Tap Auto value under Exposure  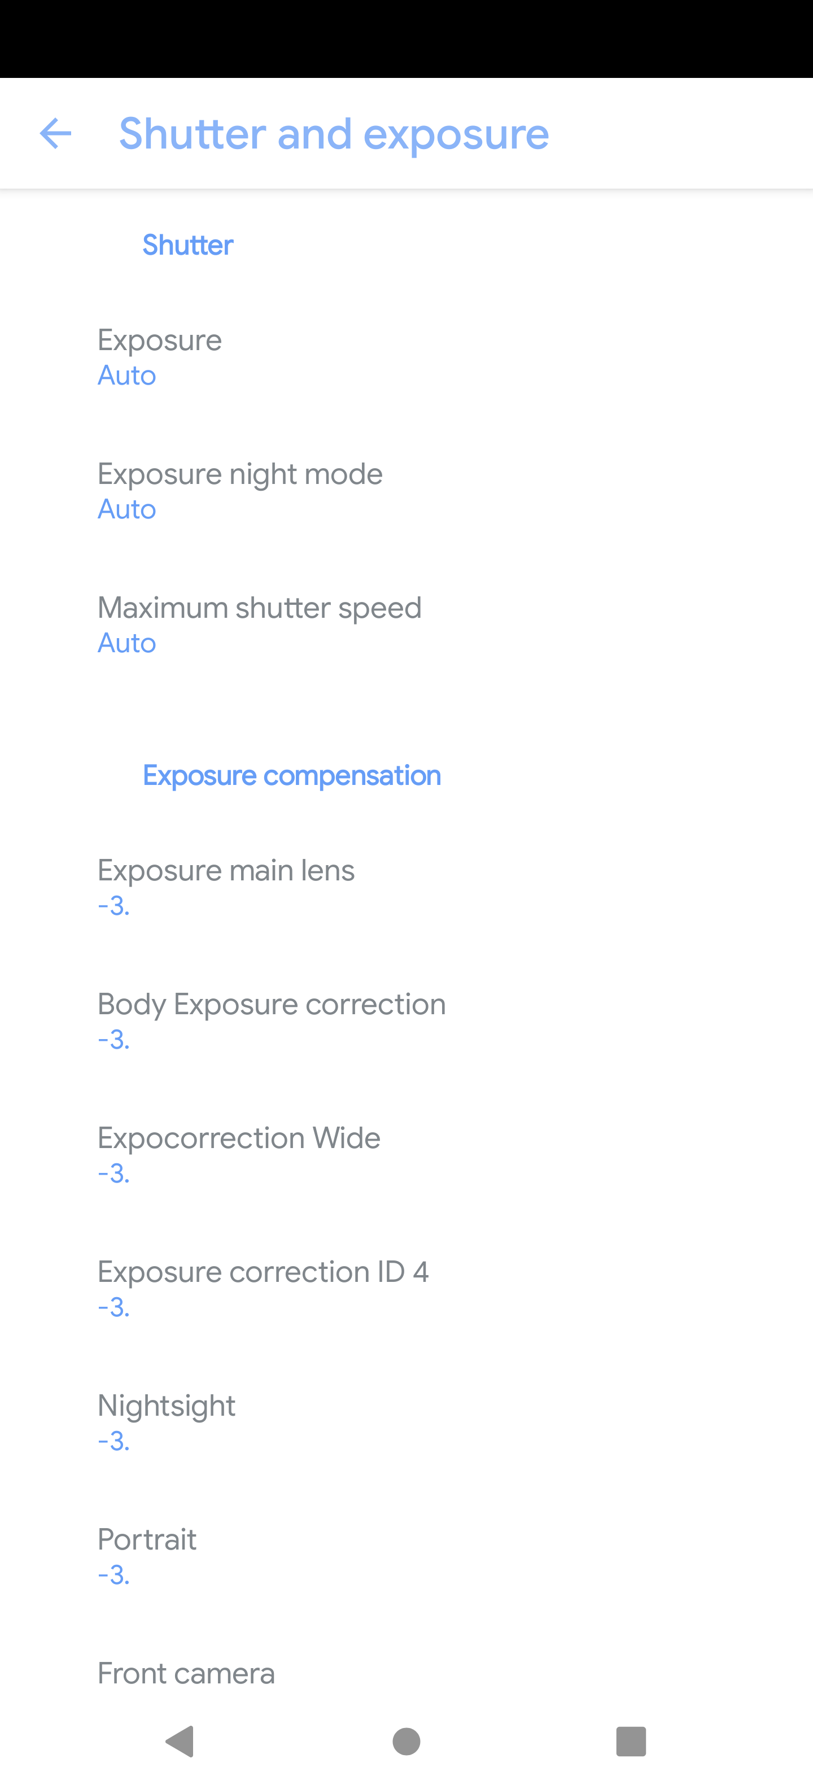pyautogui.click(x=127, y=376)
